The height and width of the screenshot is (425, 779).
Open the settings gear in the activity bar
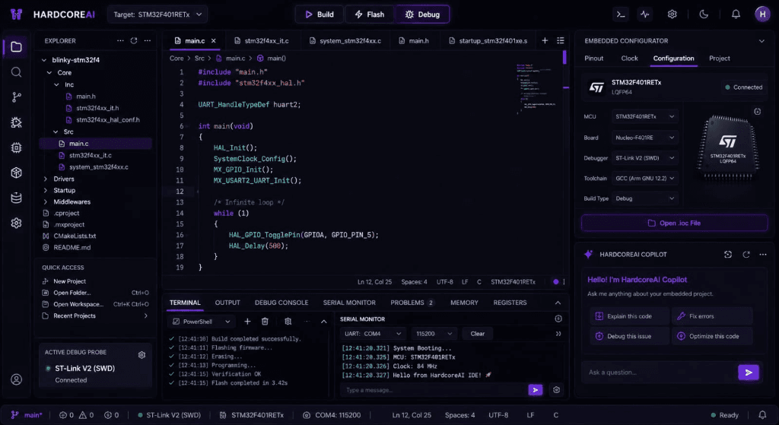(x=17, y=224)
